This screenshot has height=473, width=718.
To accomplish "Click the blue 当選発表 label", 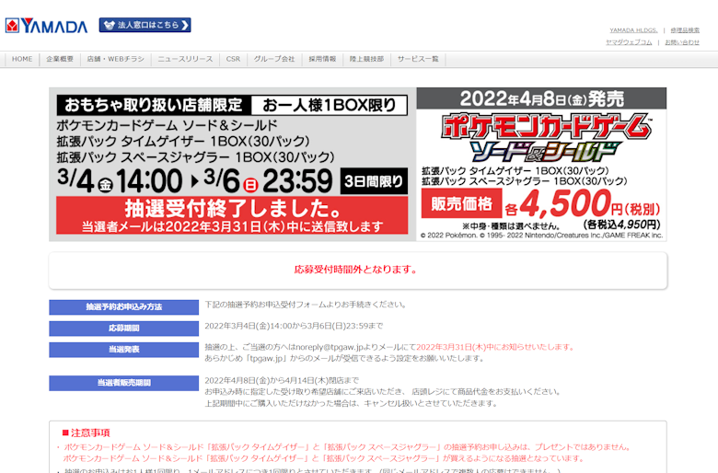I will pos(123,350).
